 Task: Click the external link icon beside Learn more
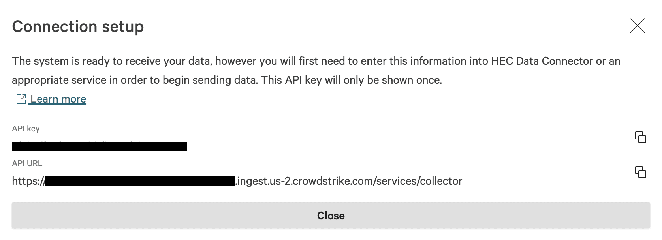click(x=21, y=99)
